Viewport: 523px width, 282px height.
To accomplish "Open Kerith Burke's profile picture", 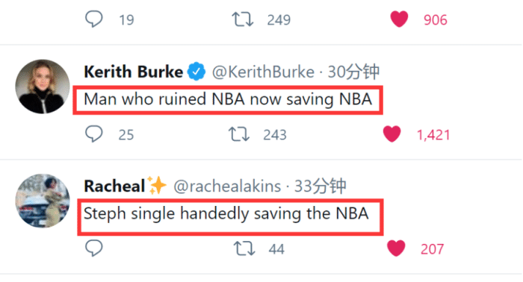I will (x=43, y=87).
